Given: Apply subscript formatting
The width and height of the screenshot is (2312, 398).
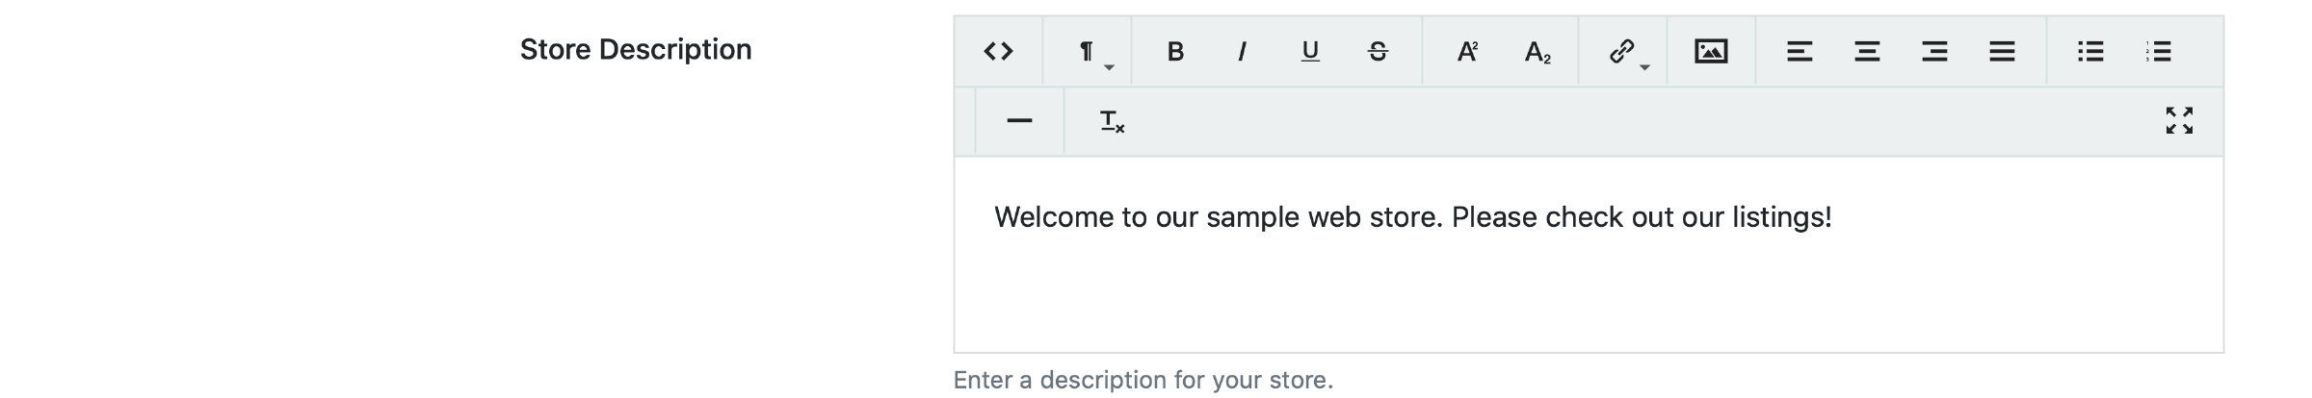Looking at the screenshot, I should [x=1537, y=52].
